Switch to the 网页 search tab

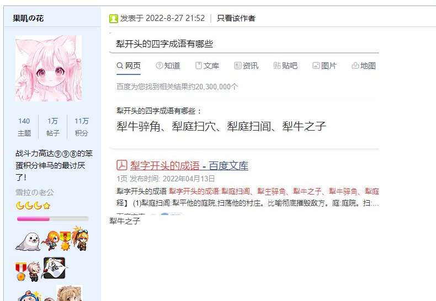pyautogui.click(x=129, y=66)
